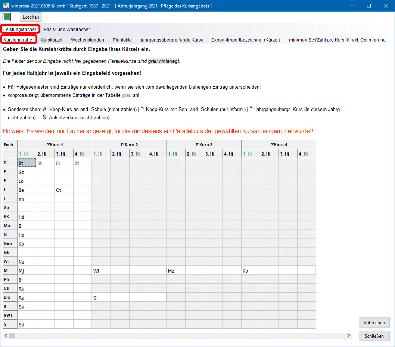Select the Leistungsfächer tab

click(20, 30)
